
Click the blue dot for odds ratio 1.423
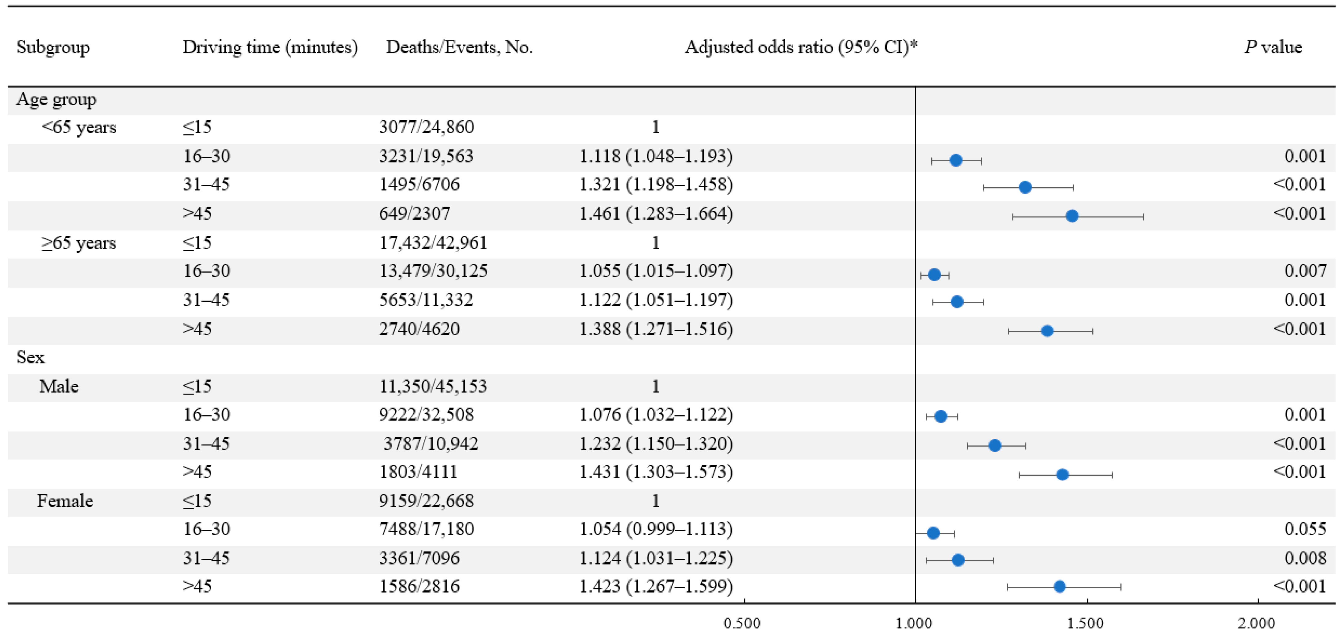click(1059, 587)
